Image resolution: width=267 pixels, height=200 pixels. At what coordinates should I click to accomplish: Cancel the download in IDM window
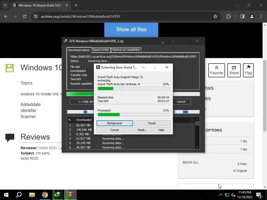(x=181, y=102)
